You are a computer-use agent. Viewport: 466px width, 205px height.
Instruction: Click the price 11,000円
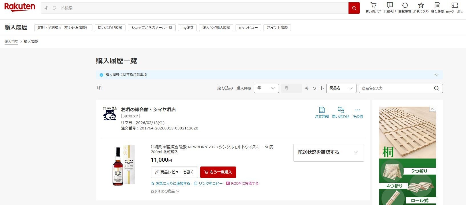coord(161,160)
